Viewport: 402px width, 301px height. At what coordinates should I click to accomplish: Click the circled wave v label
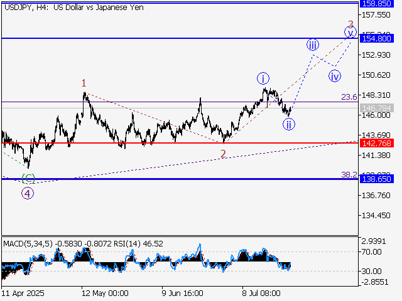point(350,32)
